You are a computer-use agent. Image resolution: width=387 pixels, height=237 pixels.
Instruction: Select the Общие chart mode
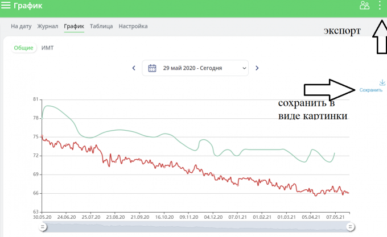click(23, 48)
